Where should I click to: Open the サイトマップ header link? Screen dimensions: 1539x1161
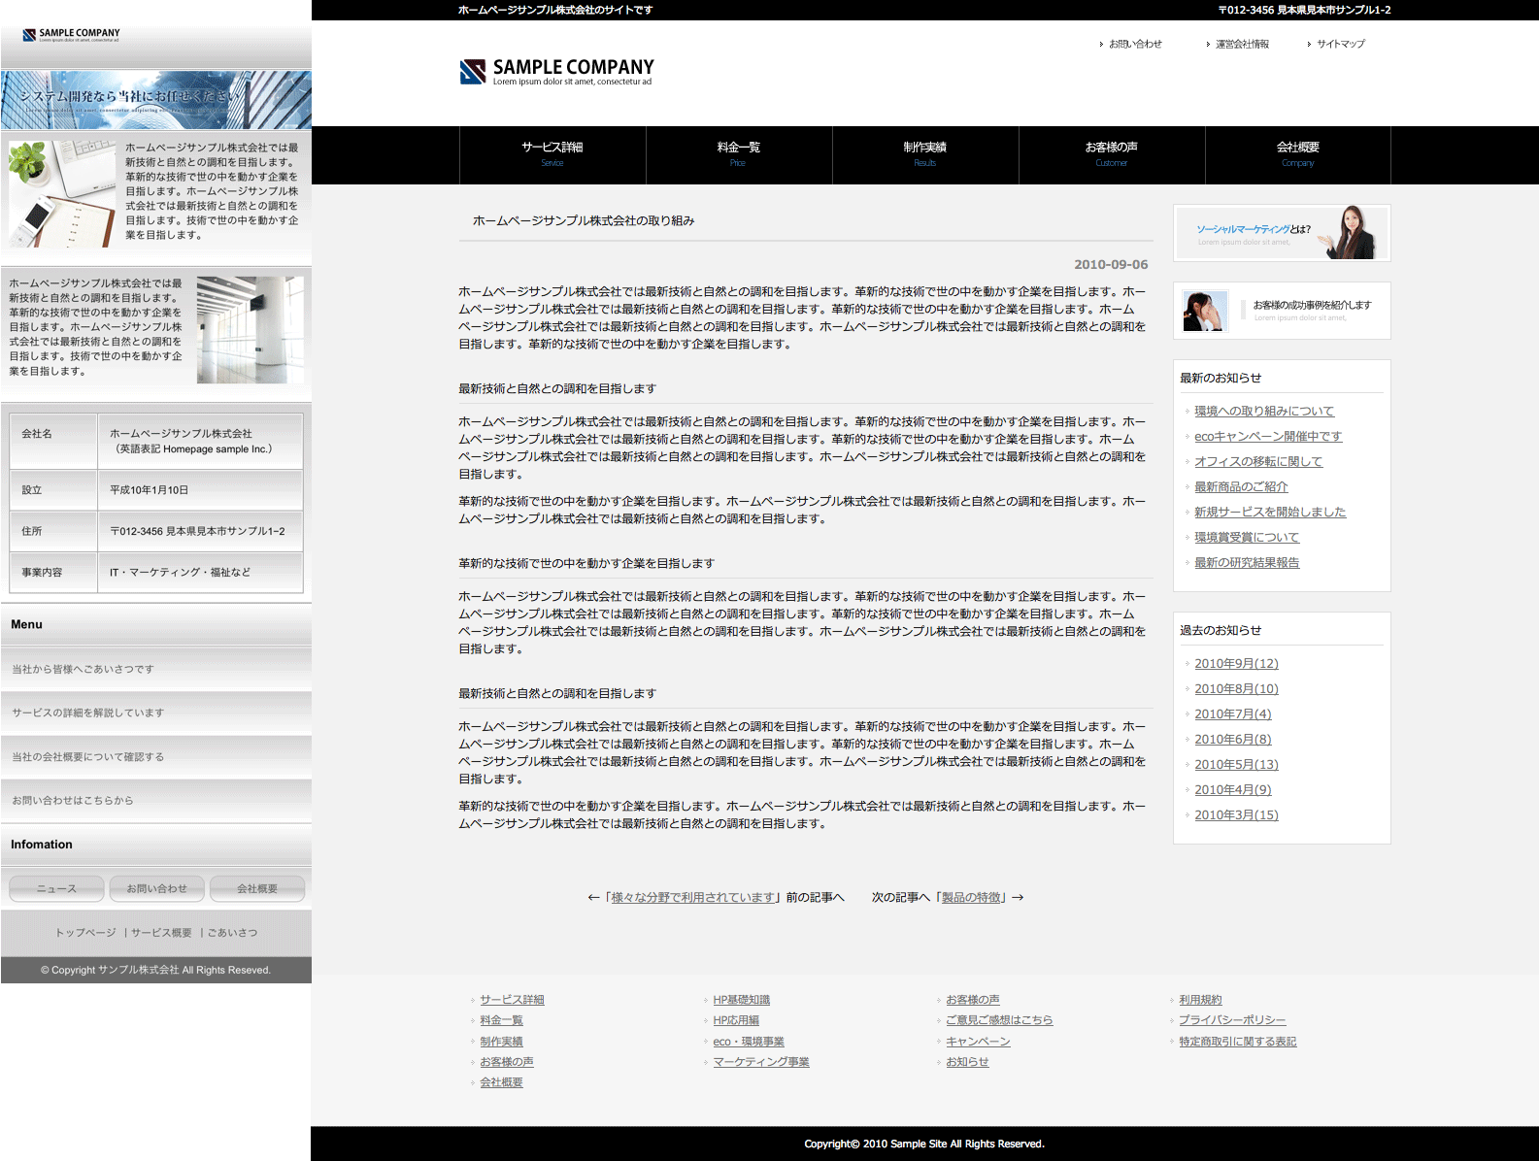click(1340, 45)
